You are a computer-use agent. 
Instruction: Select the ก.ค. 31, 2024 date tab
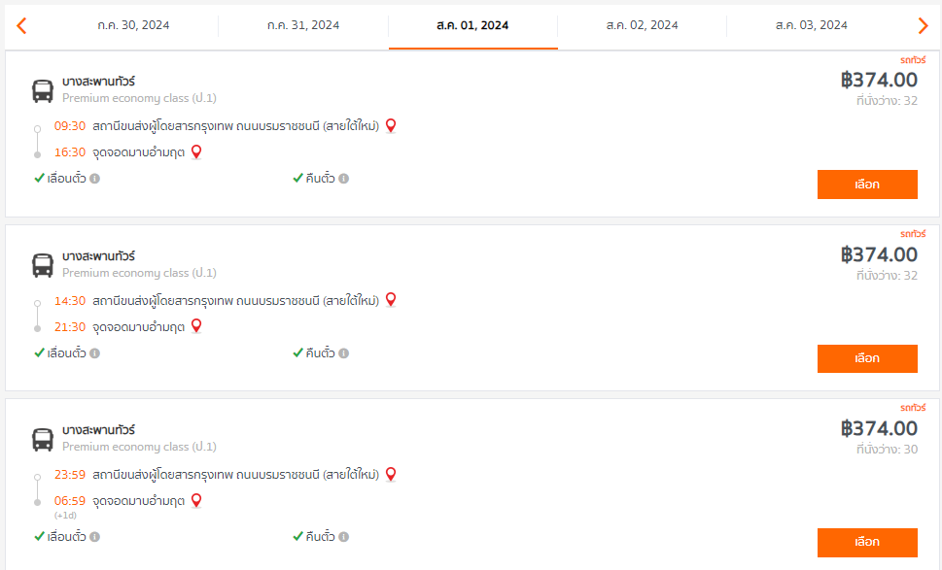coord(303,25)
